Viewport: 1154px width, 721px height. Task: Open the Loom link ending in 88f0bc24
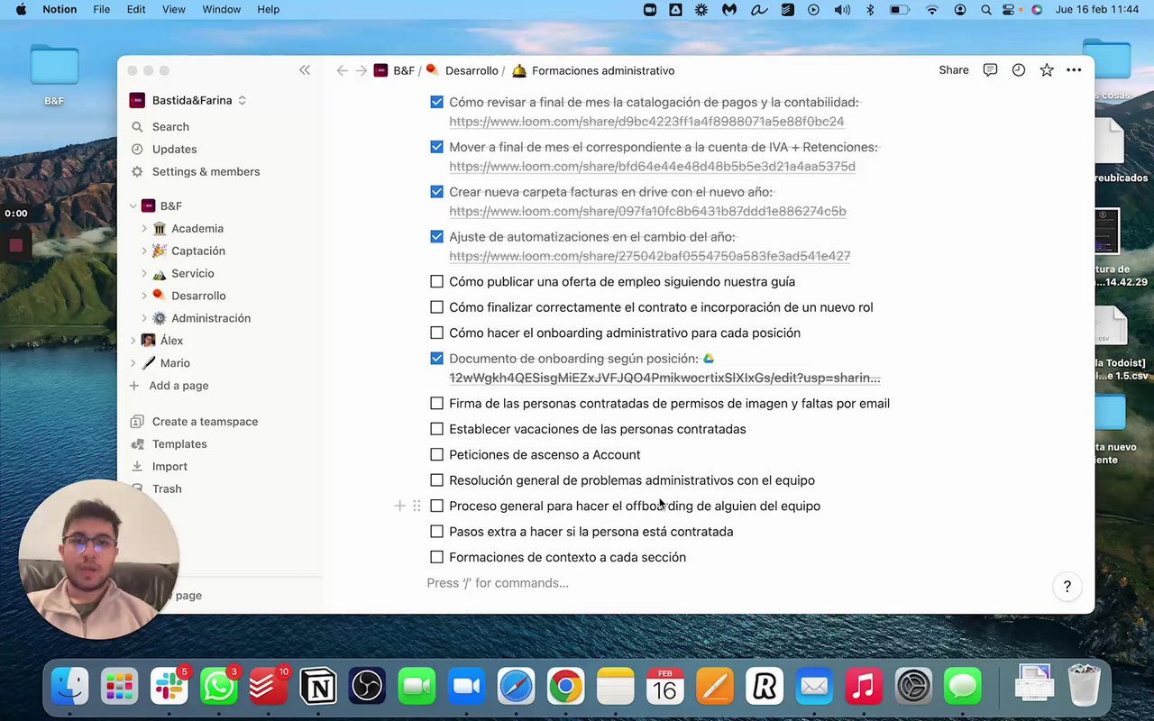click(x=646, y=122)
